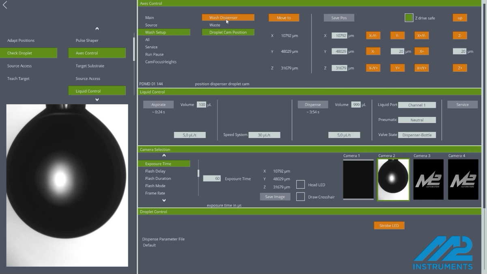Jog with the Y+ button
The height and width of the screenshot is (274, 487).
click(397, 68)
